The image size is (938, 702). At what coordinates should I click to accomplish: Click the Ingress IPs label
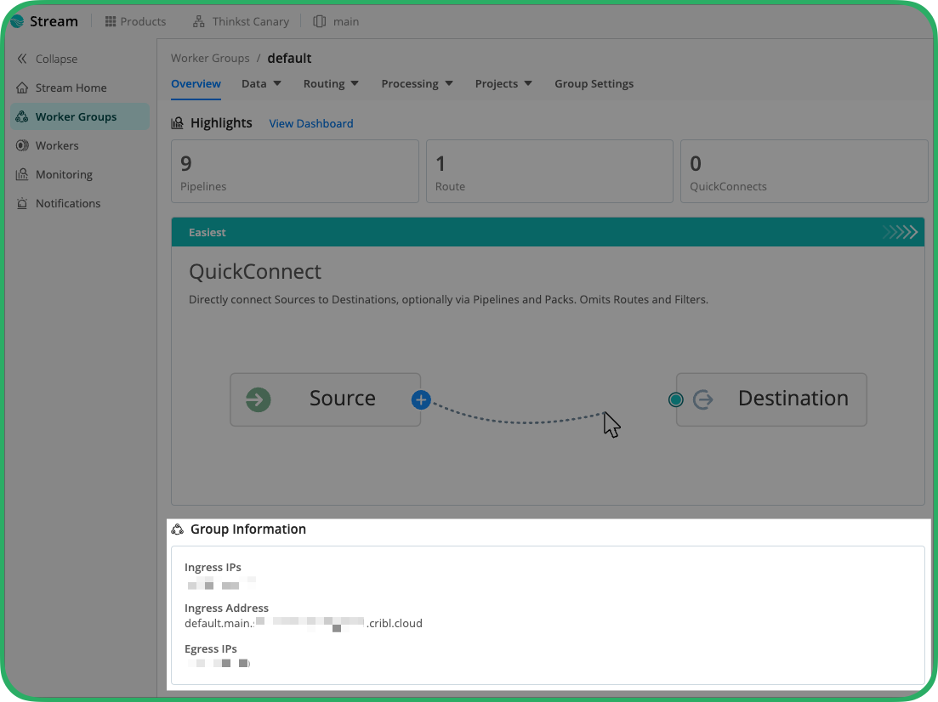pyautogui.click(x=213, y=568)
